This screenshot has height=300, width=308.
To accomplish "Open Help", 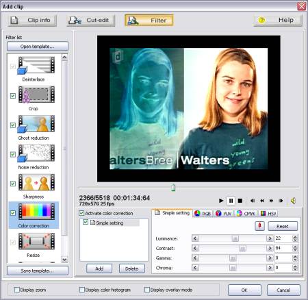I will pos(278,21).
